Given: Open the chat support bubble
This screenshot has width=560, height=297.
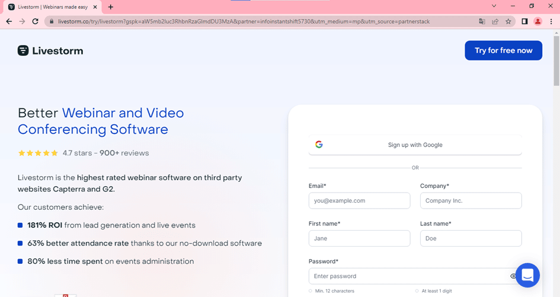Looking at the screenshot, I should click(527, 275).
